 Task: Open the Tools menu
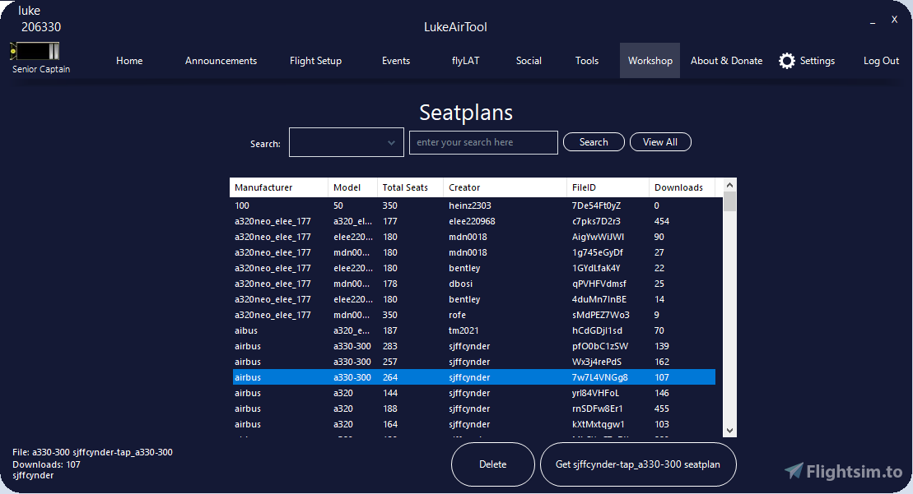pyautogui.click(x=587, y=60)
